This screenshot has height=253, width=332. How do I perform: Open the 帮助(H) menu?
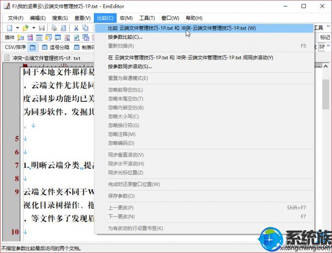coord(194,18)
